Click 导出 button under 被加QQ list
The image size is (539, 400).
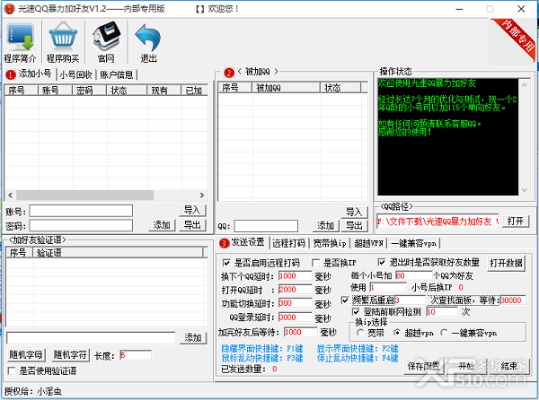point(355,226)
